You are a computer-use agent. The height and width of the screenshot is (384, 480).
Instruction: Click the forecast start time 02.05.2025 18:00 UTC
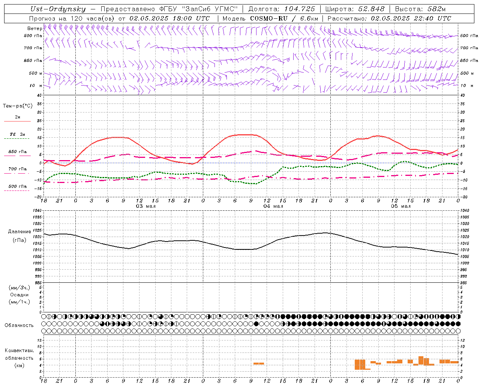[x=169, y=18]
